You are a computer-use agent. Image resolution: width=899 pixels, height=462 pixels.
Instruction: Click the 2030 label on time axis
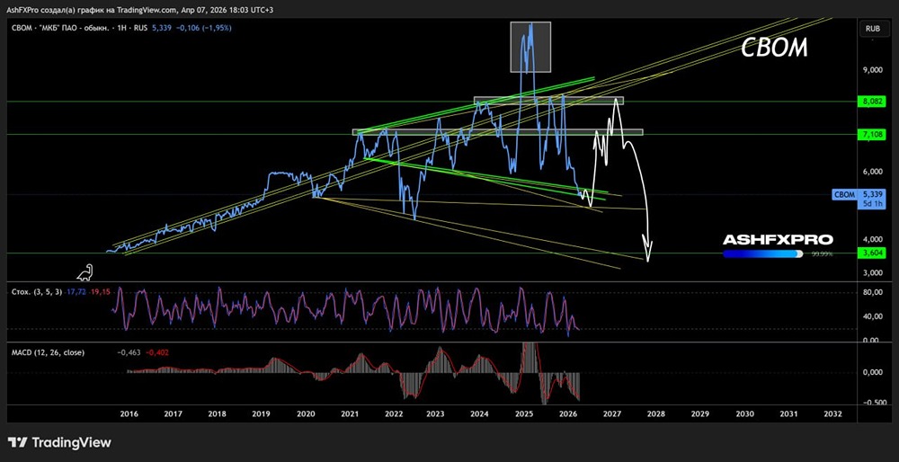pos(744,413)
